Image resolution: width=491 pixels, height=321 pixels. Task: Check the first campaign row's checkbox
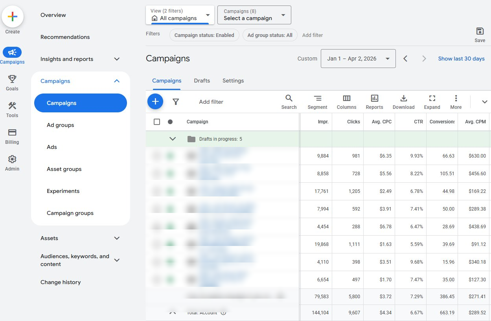(x=157, y=155)
